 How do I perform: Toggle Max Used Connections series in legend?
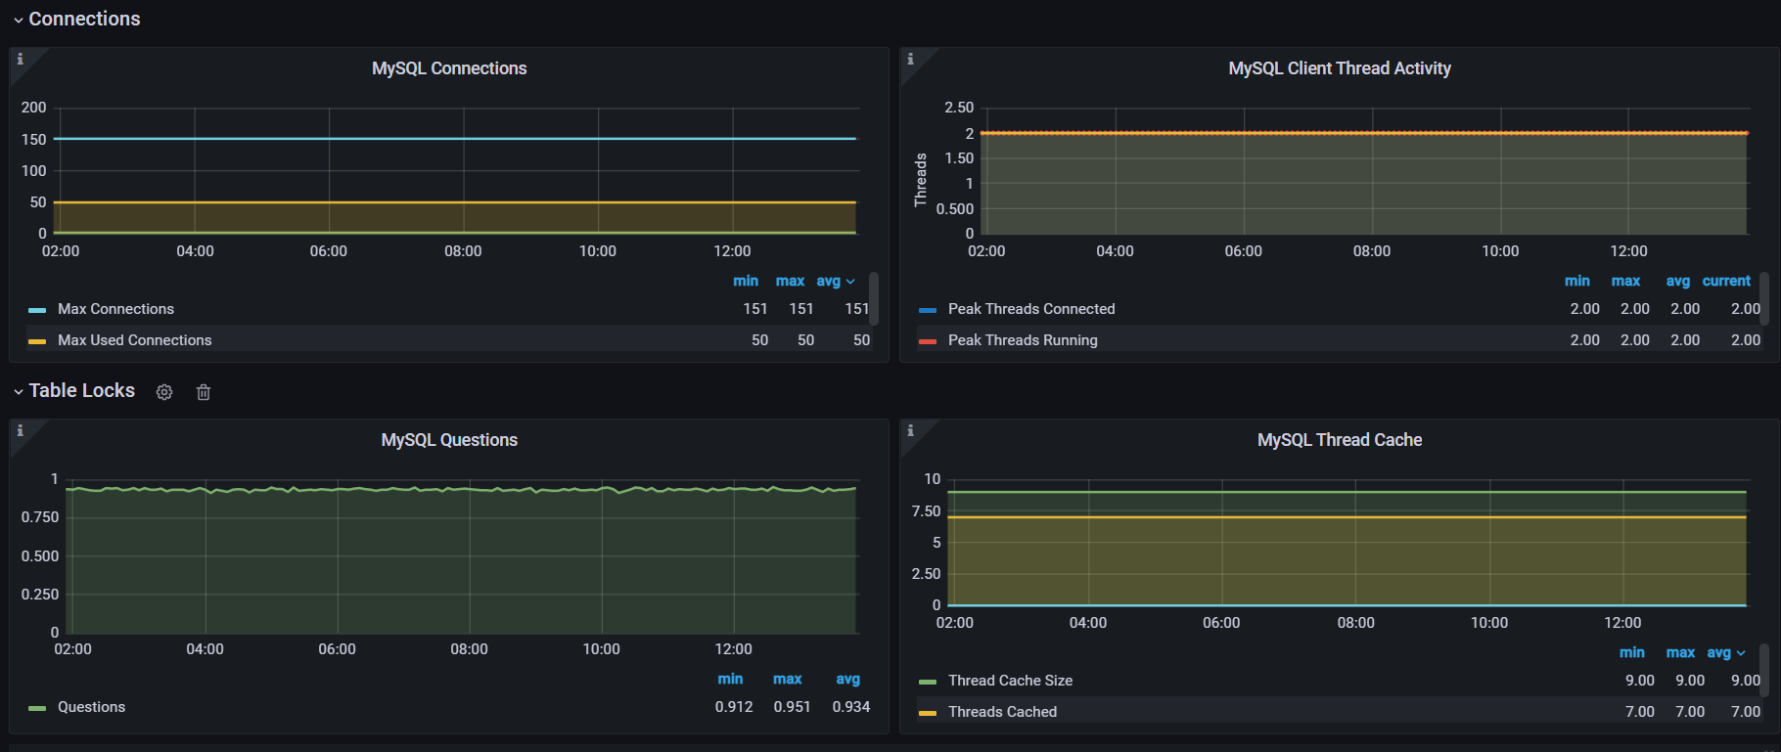(134, 340)
